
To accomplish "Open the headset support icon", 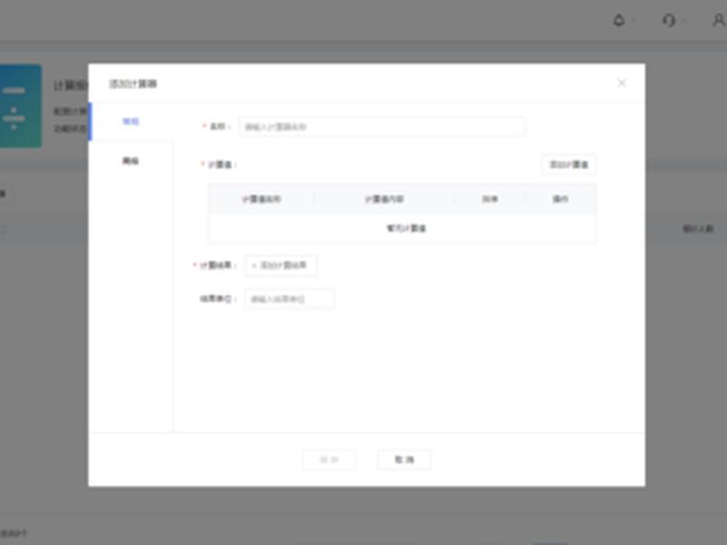I will 669,20.
